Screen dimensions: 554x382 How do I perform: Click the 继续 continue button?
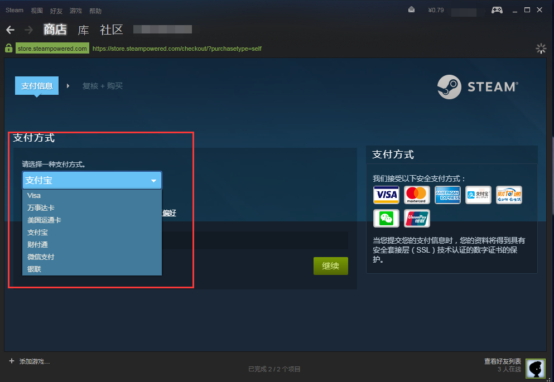tap(331, 266)
